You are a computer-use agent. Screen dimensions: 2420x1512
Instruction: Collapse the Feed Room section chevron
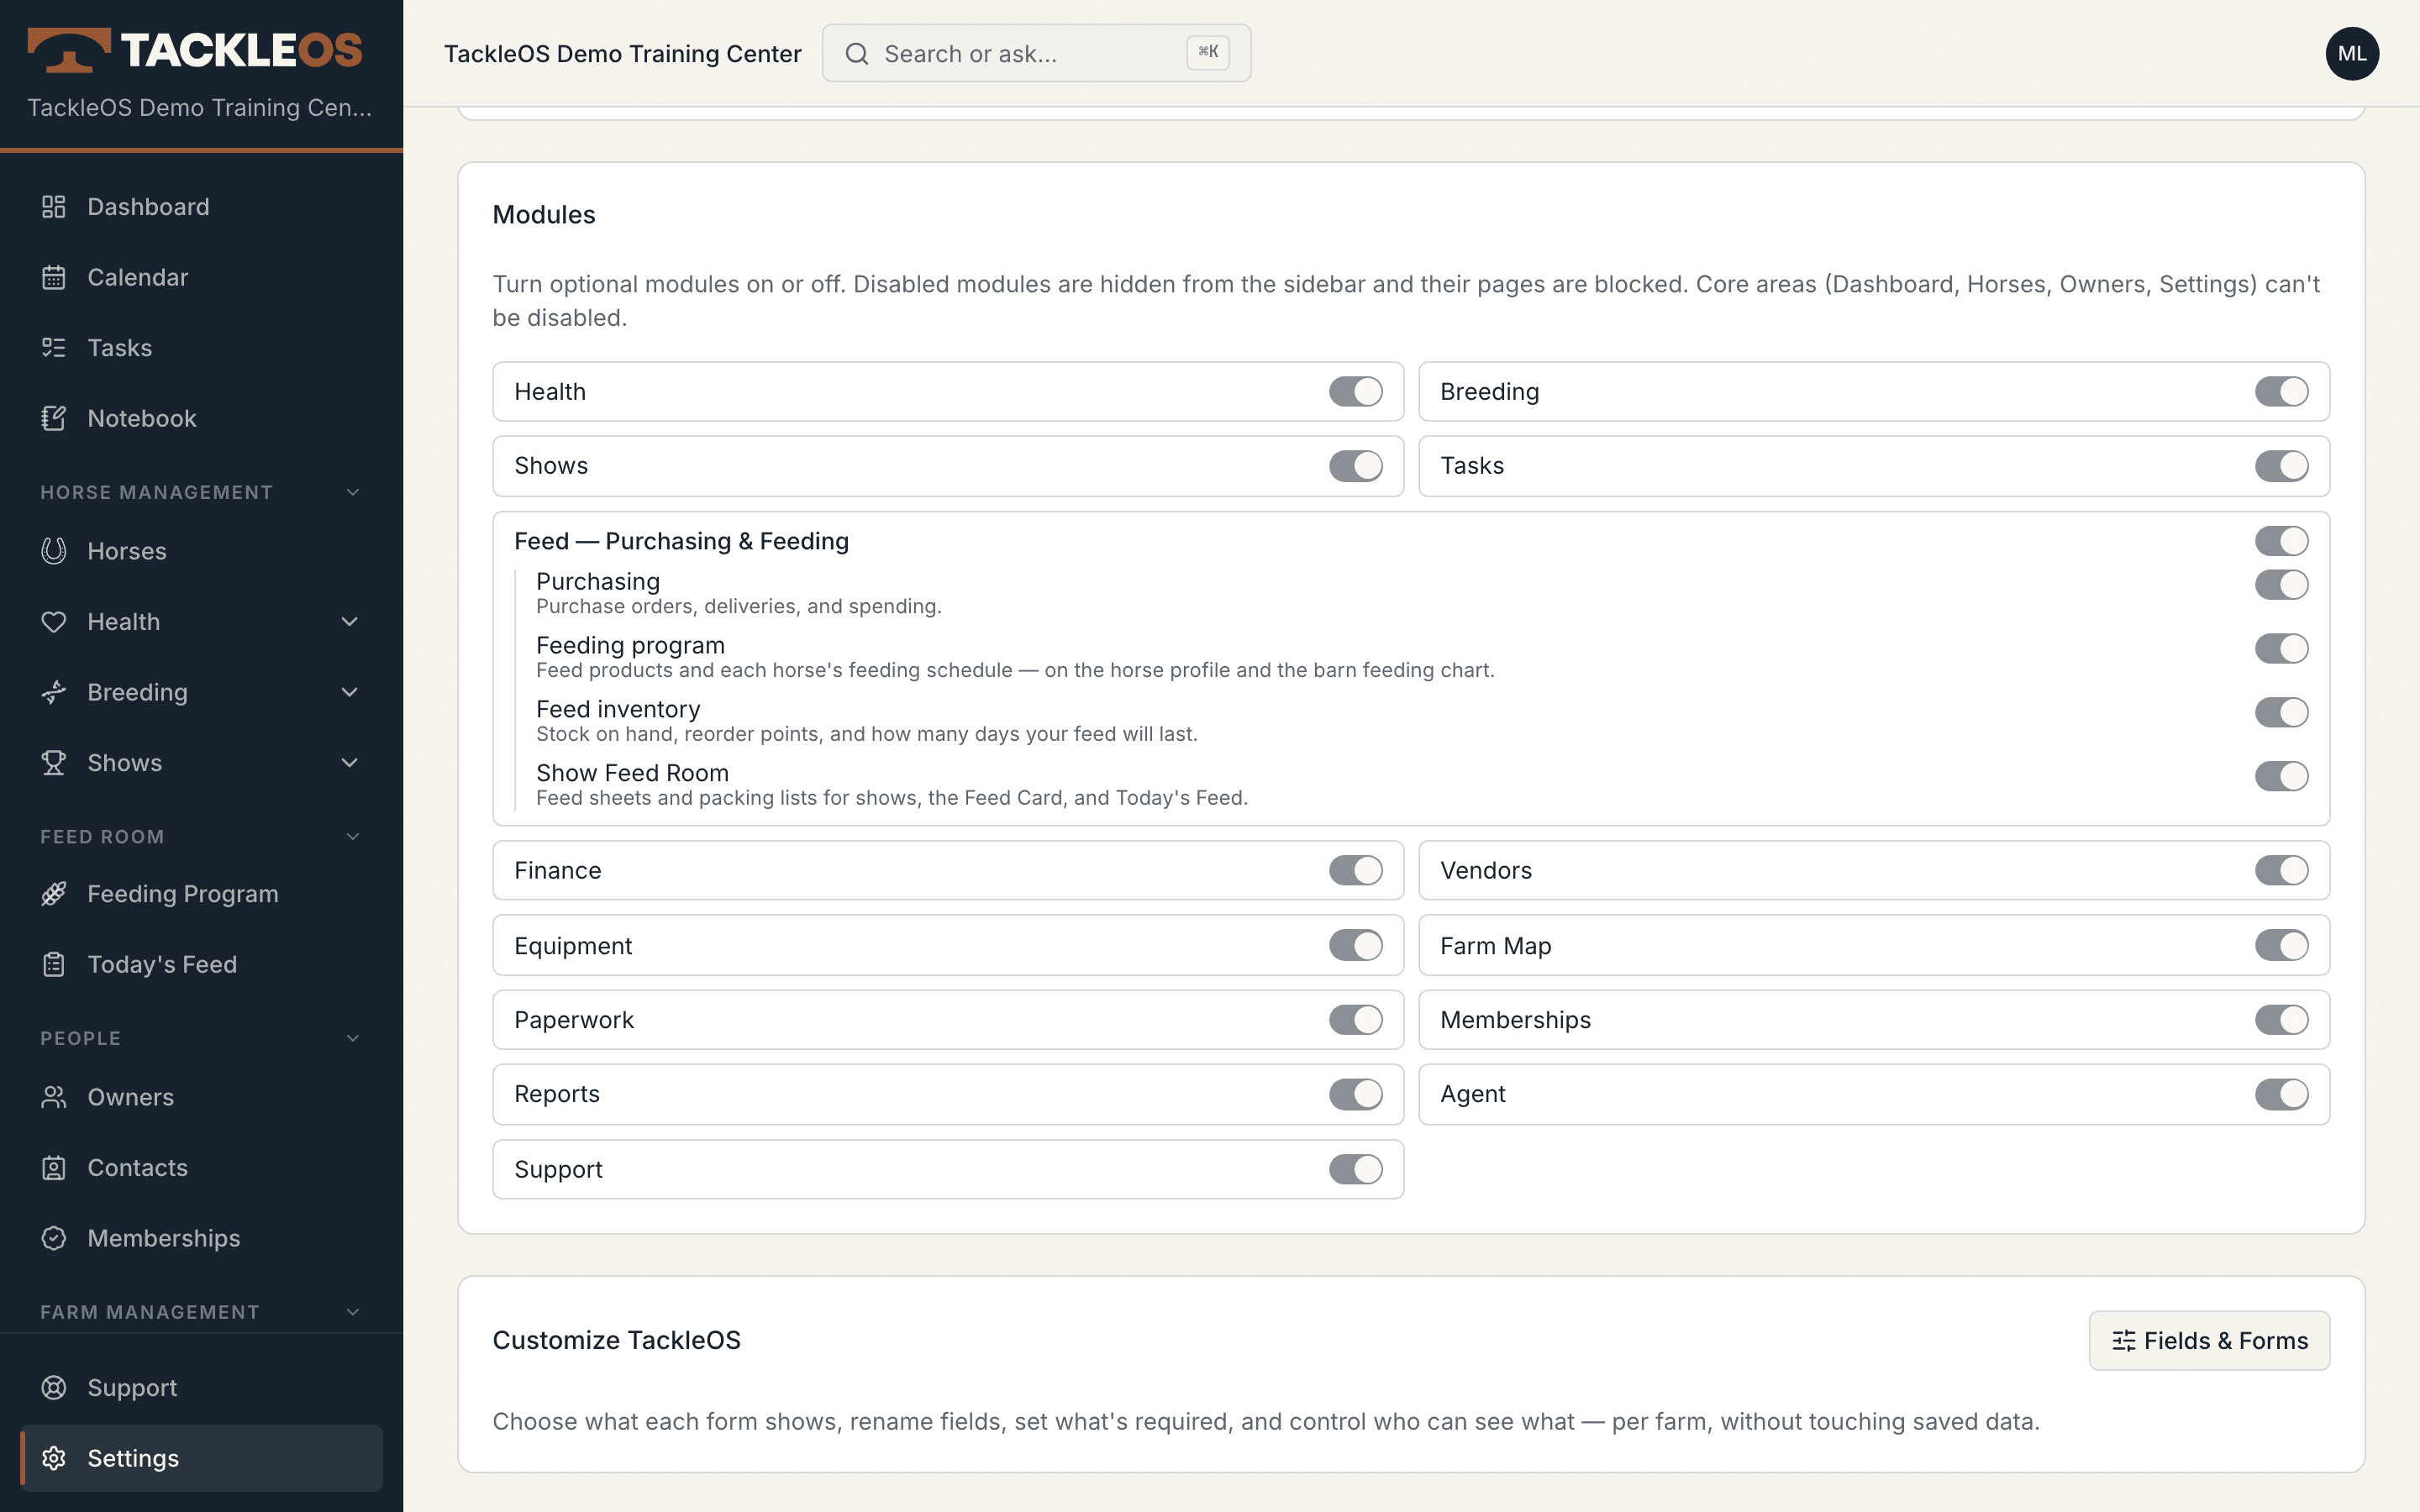coord(352,837)
